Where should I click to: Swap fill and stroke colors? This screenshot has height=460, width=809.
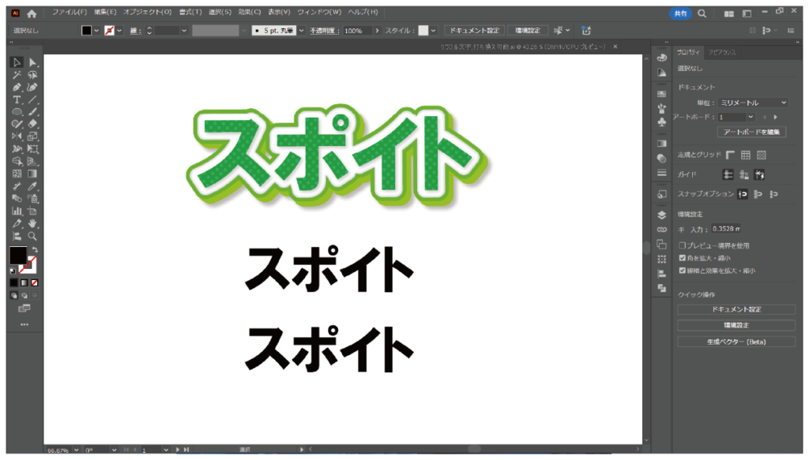point(35,250)
